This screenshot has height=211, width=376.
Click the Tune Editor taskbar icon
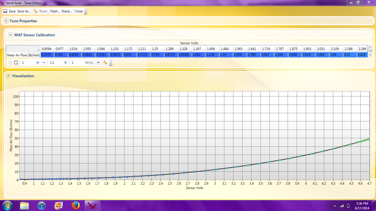point(92,206)
